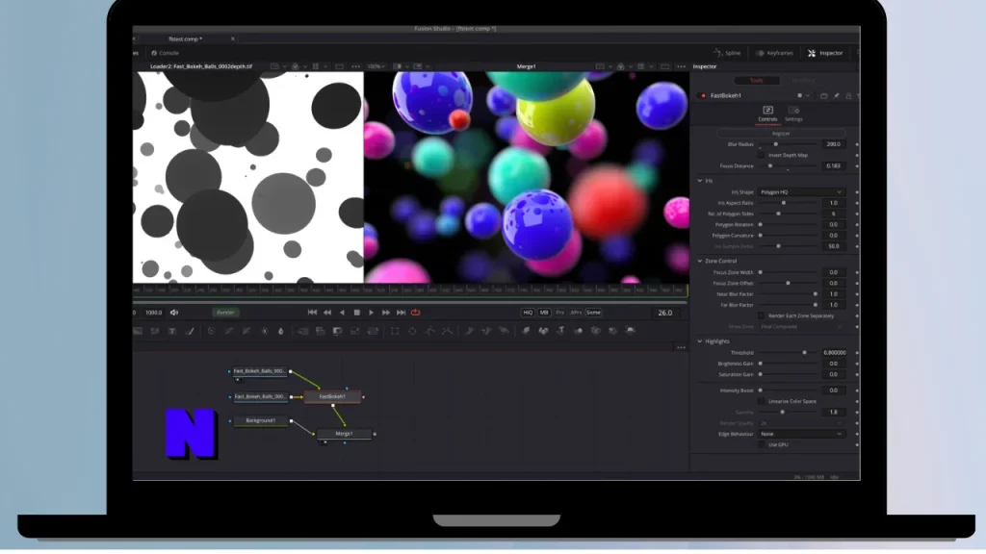The width and height of the screenshot is (986, 554).
Task: Enable the Use GPU checkbox
Action: (762, 444)
